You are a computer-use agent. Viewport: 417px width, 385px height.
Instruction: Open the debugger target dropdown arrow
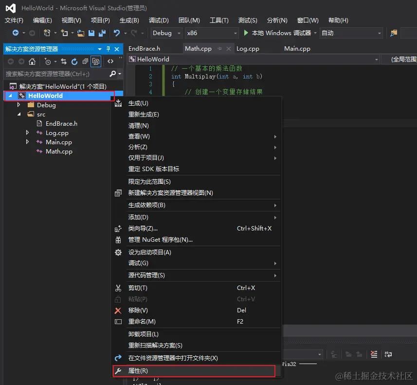point(315,33)
